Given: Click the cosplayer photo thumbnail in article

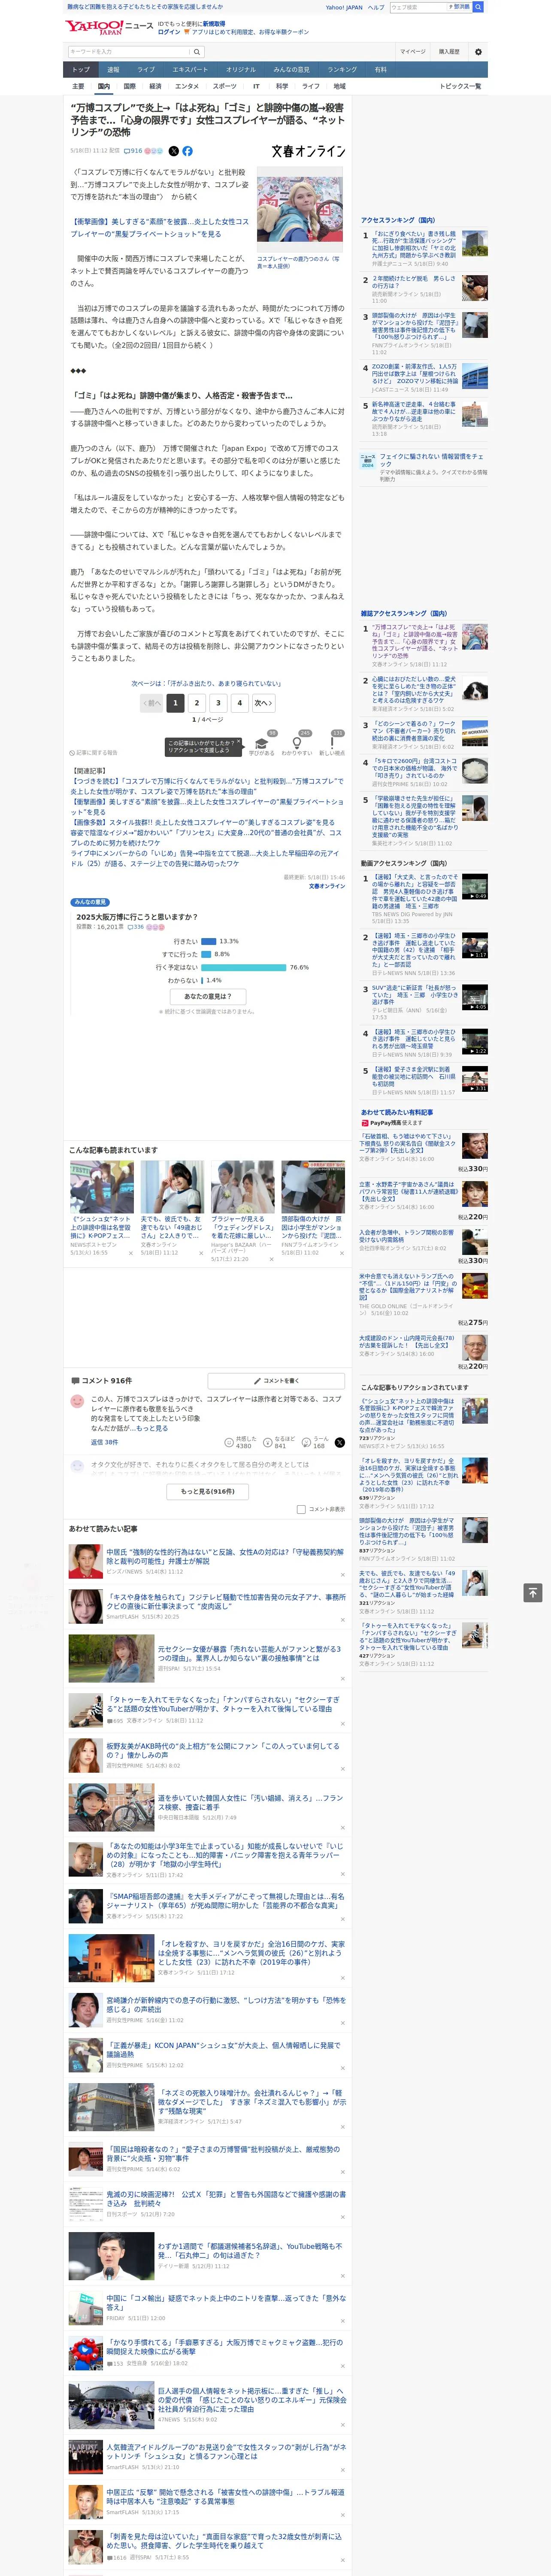Looking at the screenshot, I should (x=300, y=209).
